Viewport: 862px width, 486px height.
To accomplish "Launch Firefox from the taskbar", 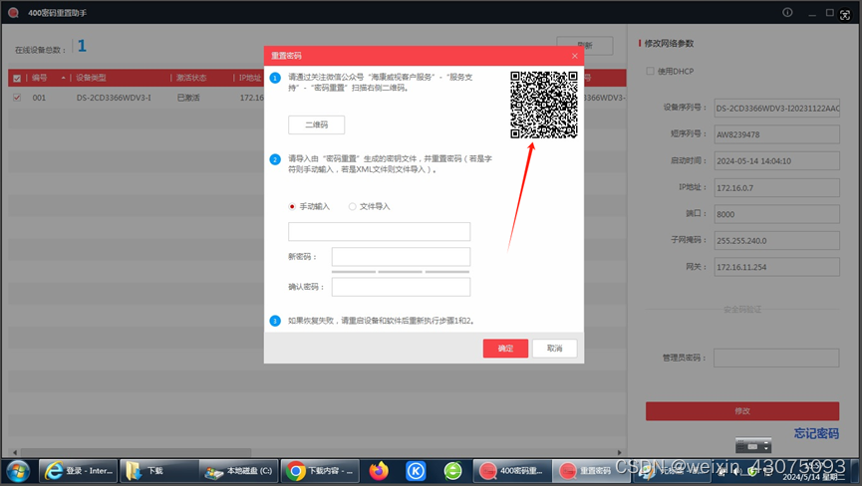I will point(379,471).
